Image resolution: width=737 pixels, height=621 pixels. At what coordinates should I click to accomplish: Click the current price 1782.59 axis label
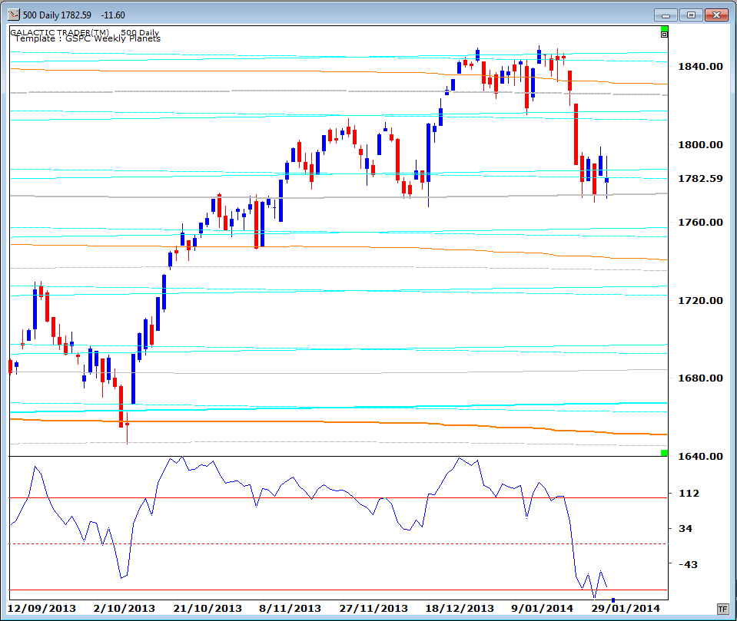point(700,178)
